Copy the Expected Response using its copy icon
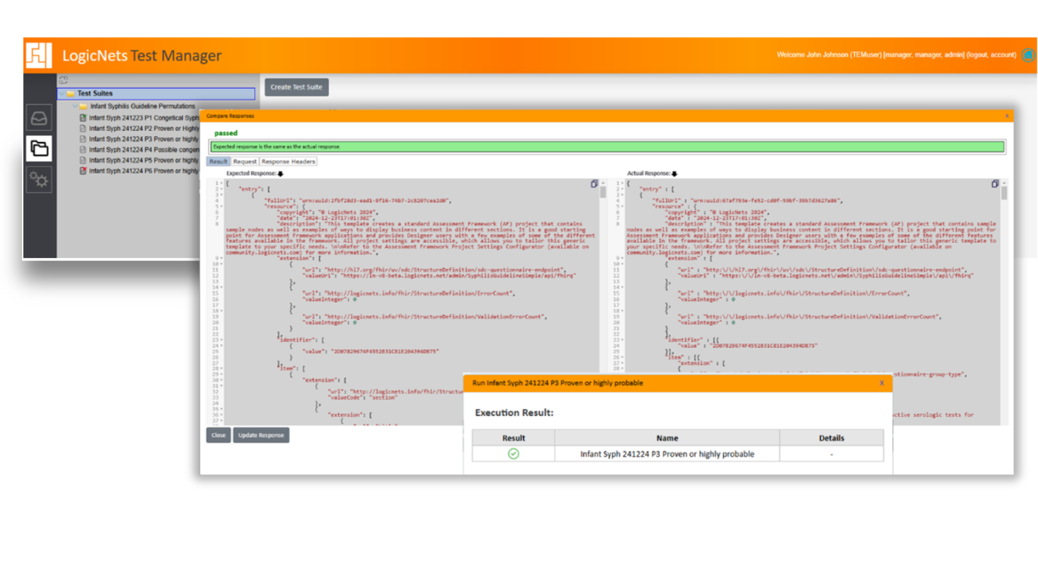1038x584 pixels. coord(595,184)
